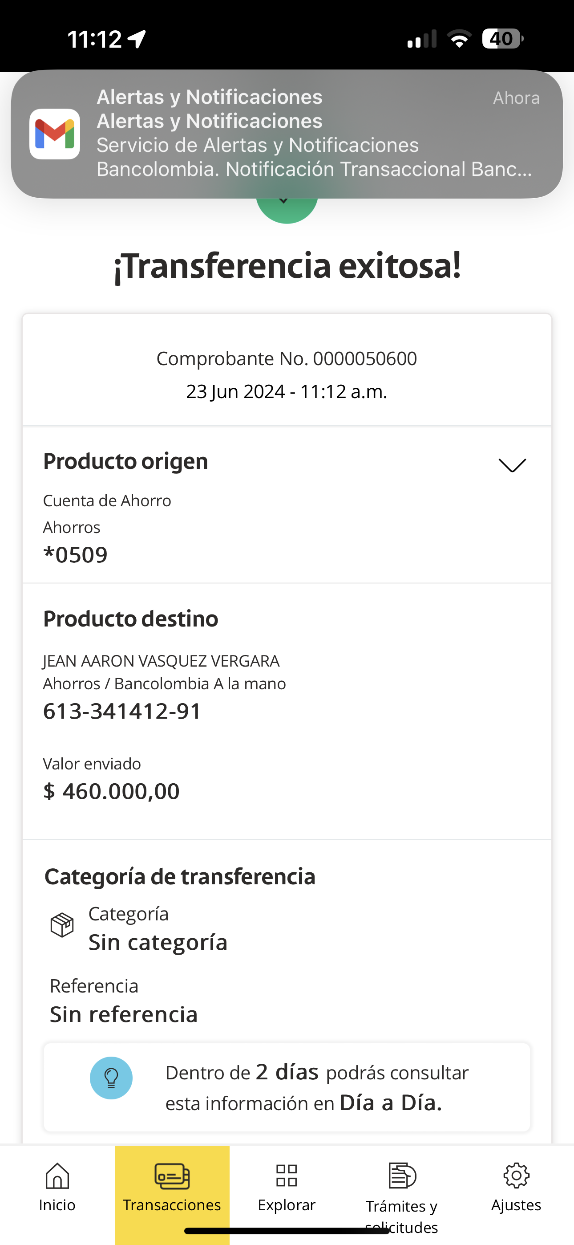Tap the destination account number 613-341412-91

(122, 711)
